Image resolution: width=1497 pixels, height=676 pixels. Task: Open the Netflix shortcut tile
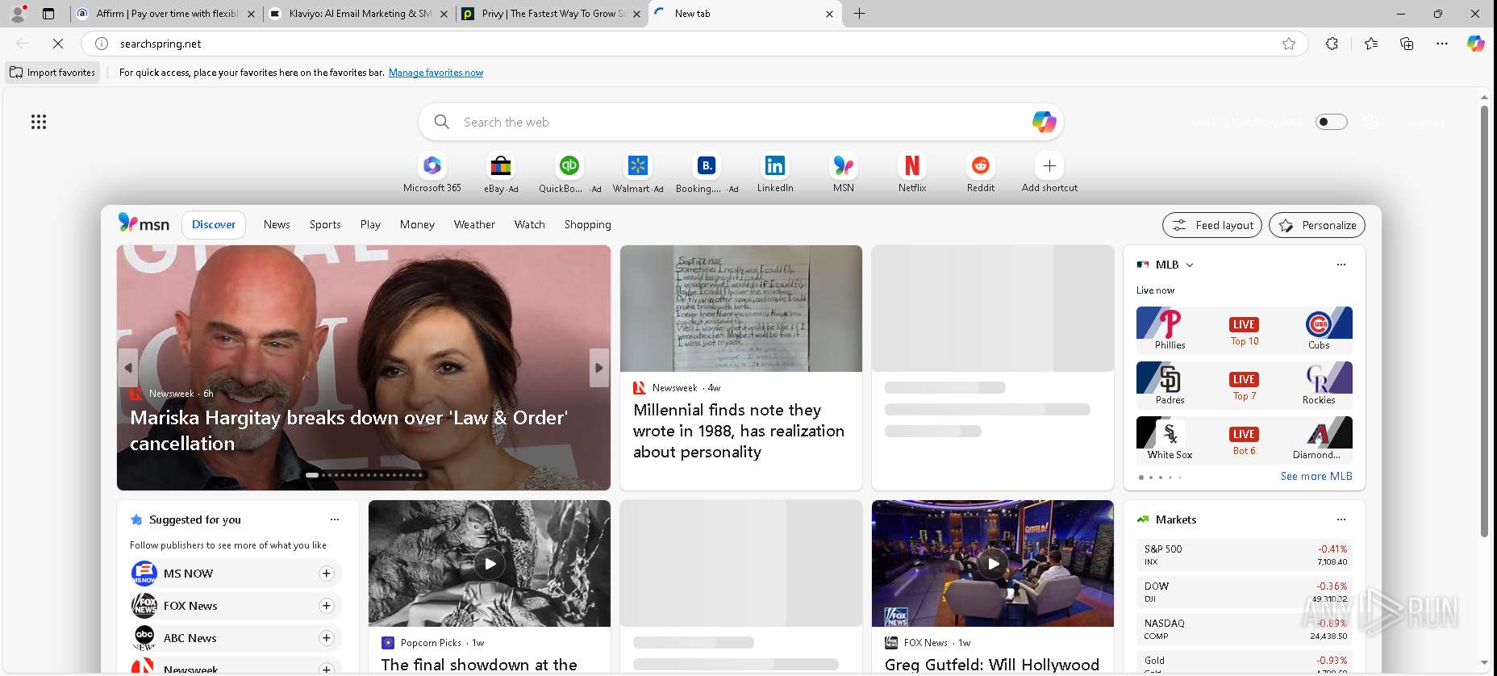(912, 173)
